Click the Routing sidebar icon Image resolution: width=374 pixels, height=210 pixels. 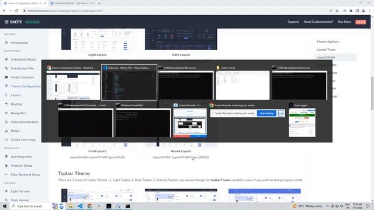click(6, 104)
